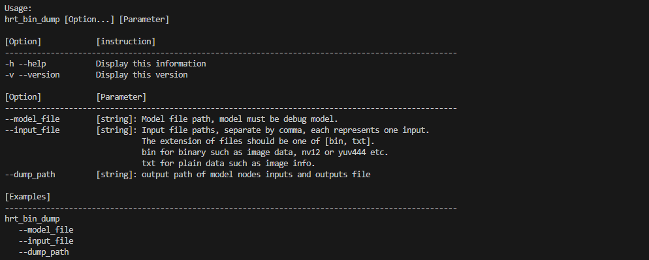The image size is (649, 260).
Task: Click the [Examples] section heading
Action: (27, 197)
